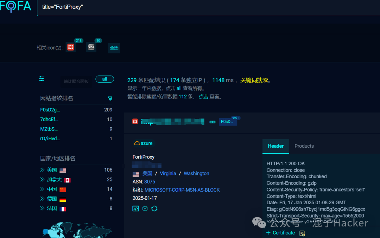380x238 pixels.
Task: Switch to the Header tab
Action: [275, 146]
